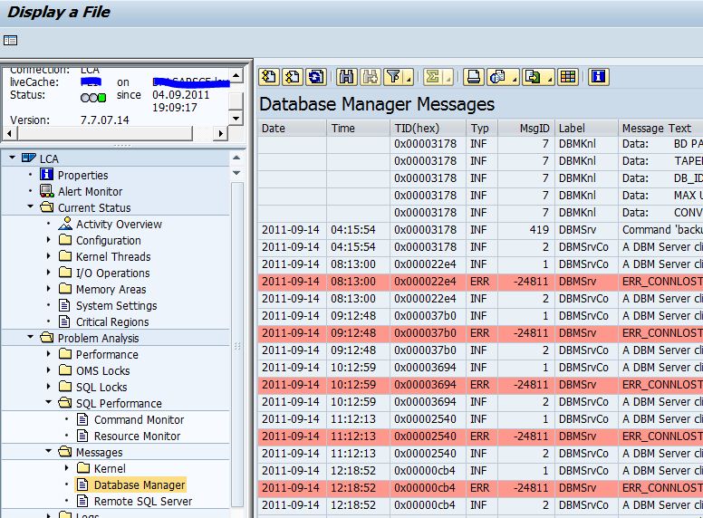Expand the Kernel messages folder
703x518 pixels.
coord(67,468)
